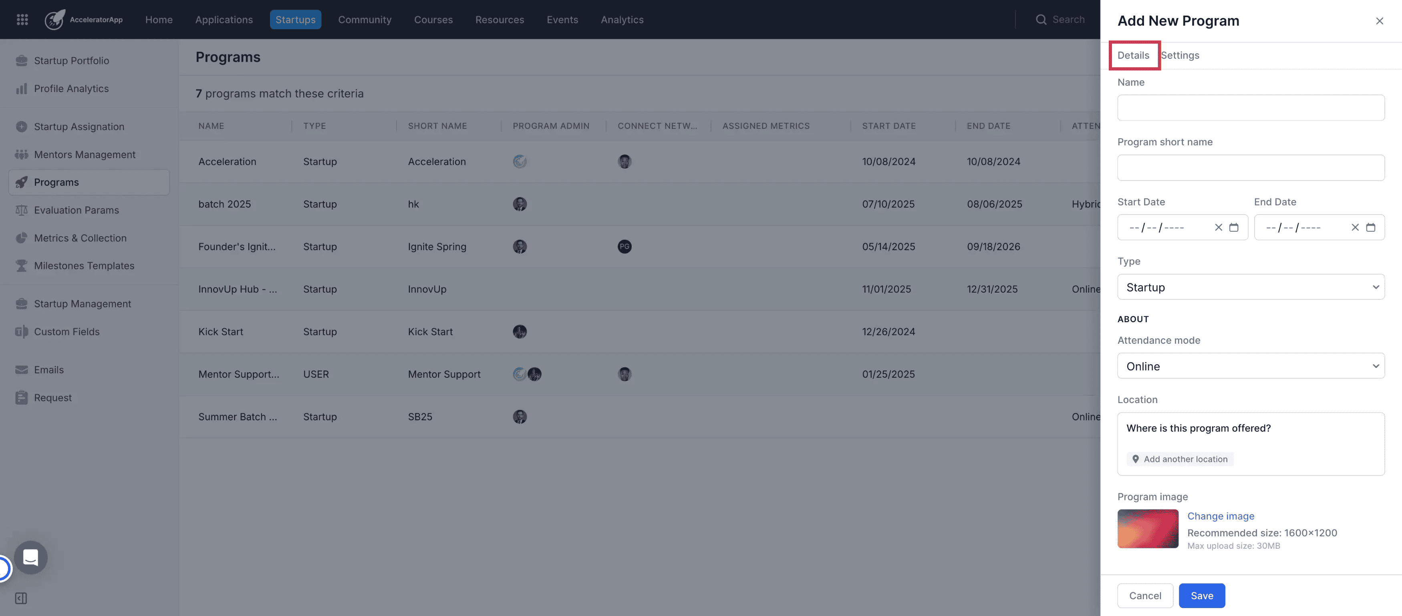Focus the Program short name field
Image resolution: width=1402 pixels, height=616 pixels.
click(1251, 167)
